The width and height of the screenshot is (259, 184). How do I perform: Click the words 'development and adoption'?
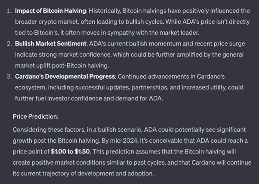[115, 174]
